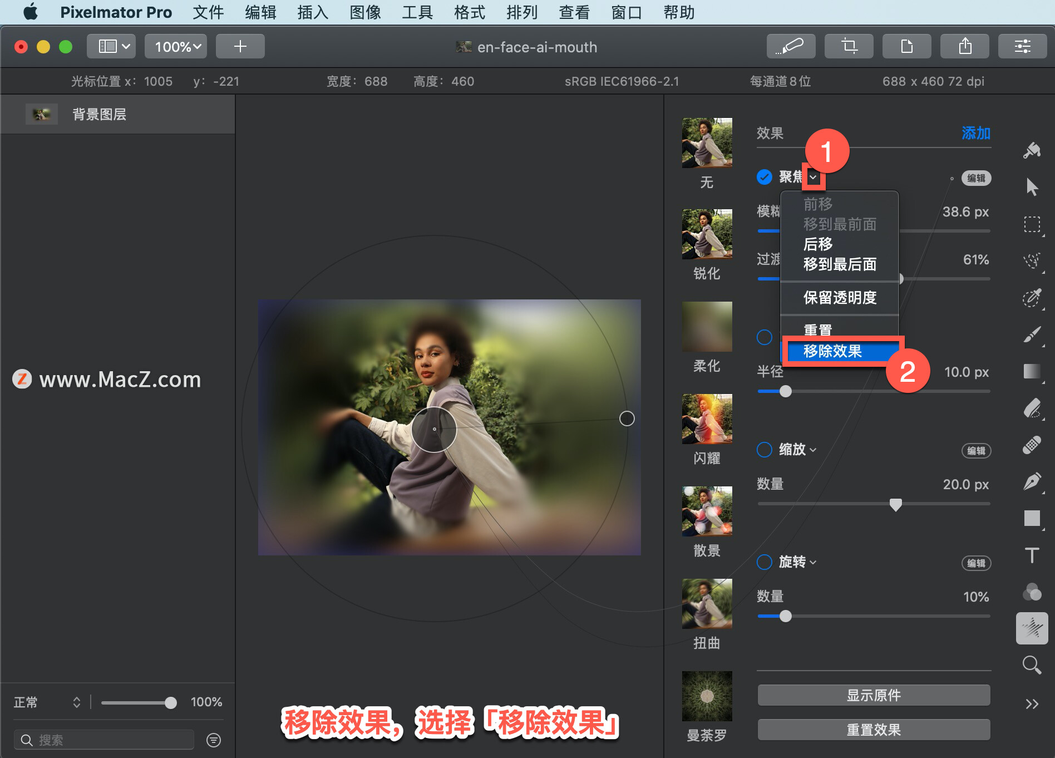The image size is (1055, 758).
Task: Adjust the 缩放 数量 slider handle
Action: [895, 505]
